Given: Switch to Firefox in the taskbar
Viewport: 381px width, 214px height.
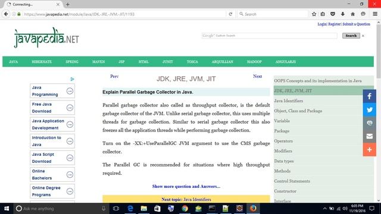Looking at the screenshot, I should 253,209.
